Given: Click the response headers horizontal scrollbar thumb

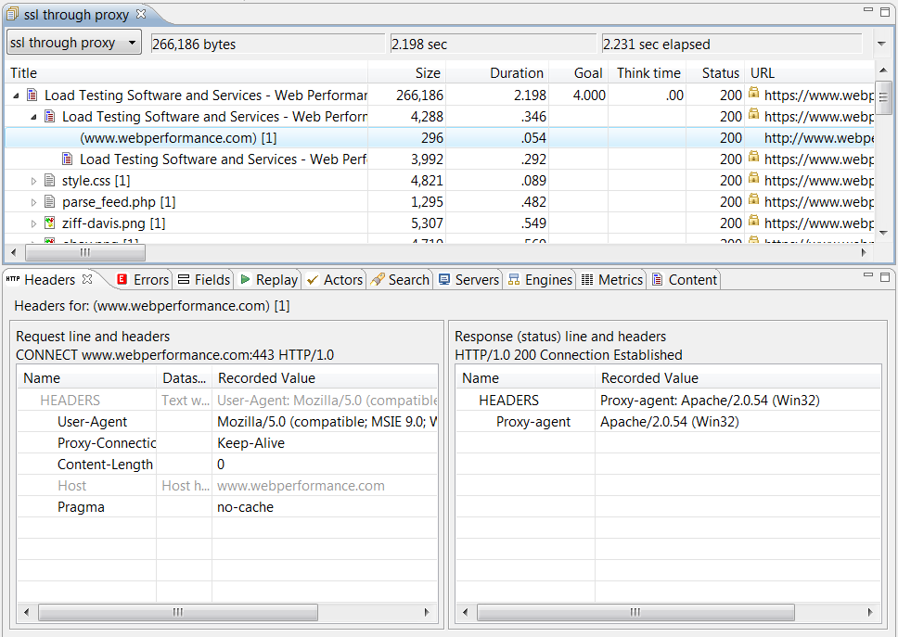Looking at the screenshot, I should [x=635, y=612].
